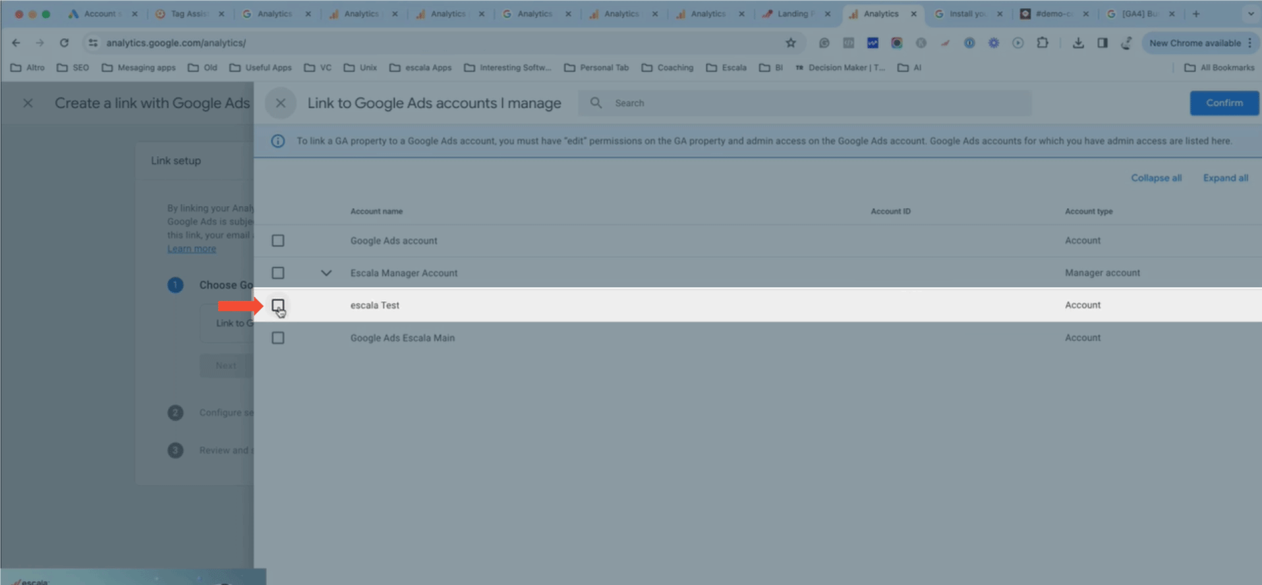Open a new browser tab
This screenshot has height=585, width=1262.
coord(1196,14)
